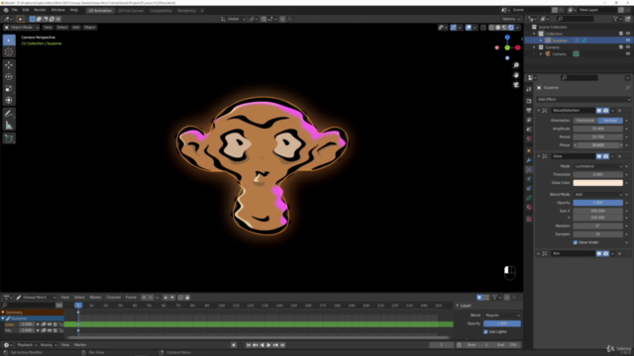Open the Object Data properties tab
Screen dimensions: 634x356
pos(529,198)
